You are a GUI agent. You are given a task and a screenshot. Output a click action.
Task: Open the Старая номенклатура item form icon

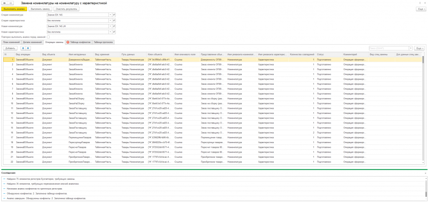point(114,15)
